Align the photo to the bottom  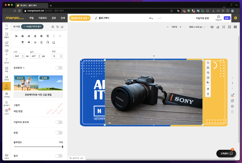[35, 36]
